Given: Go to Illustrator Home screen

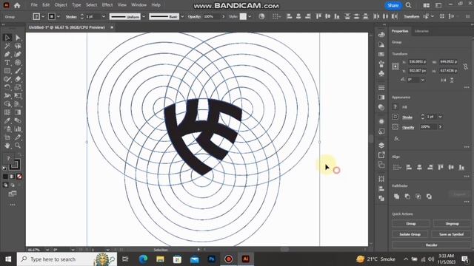Looking at the screenshot, I should pos(17,5).
